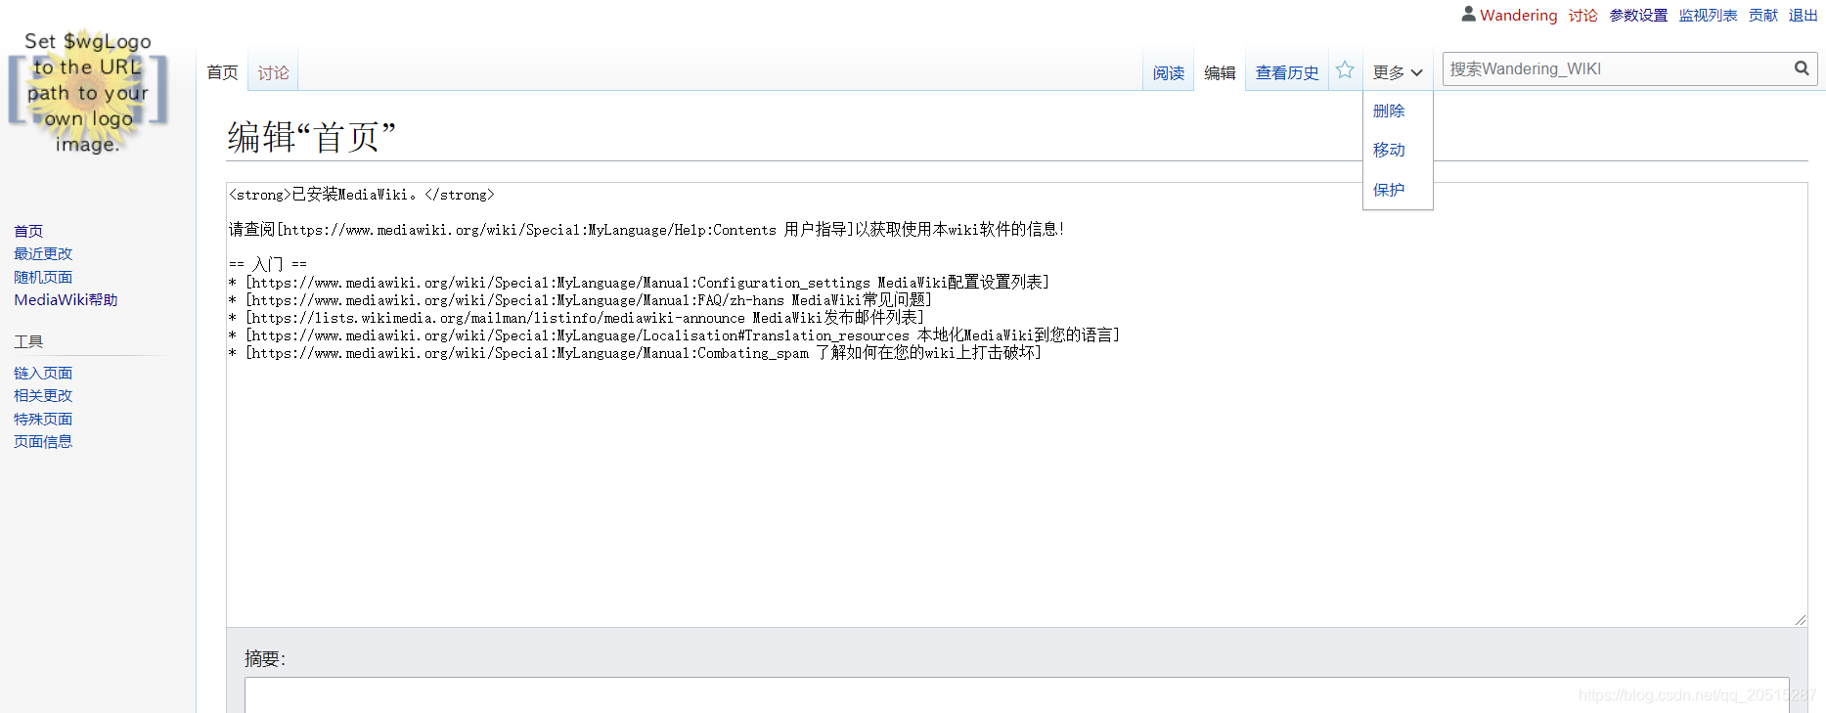Open 页面信息 under tools
The image size is (1826, 713).
(43, 441)
